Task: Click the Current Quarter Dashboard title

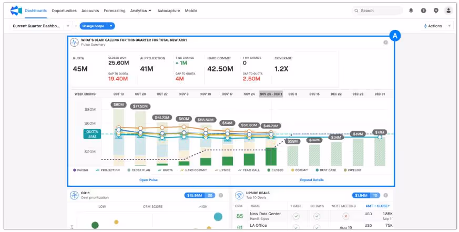Action: 37,26
